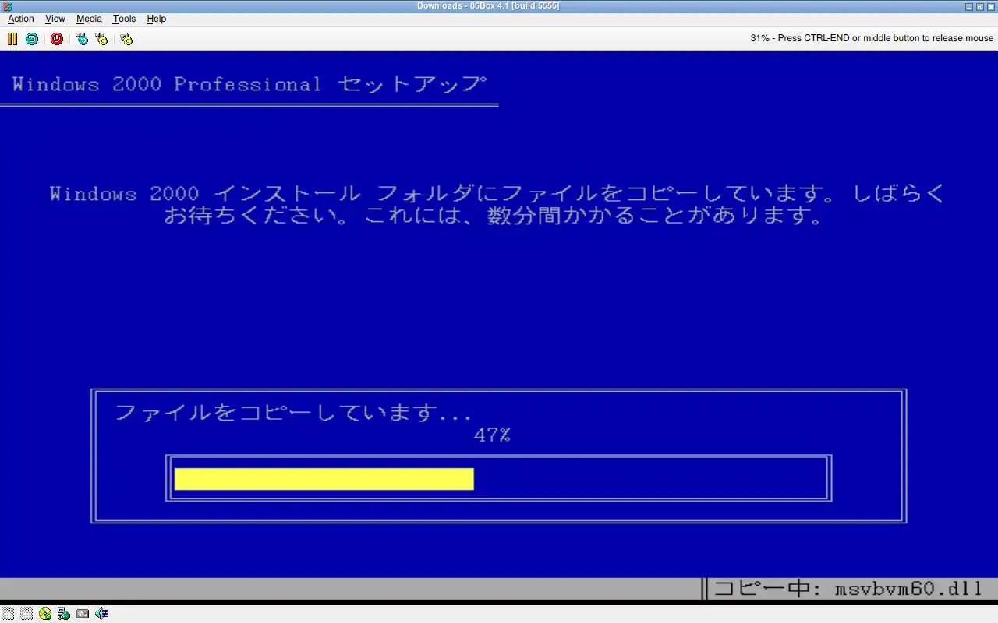Click the red ACPI shutdown power icon
998x623 pixels.
(x=57, y=38)
